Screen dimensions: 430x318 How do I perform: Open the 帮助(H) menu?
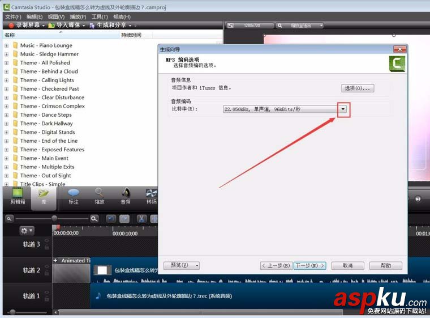[122, 17]
